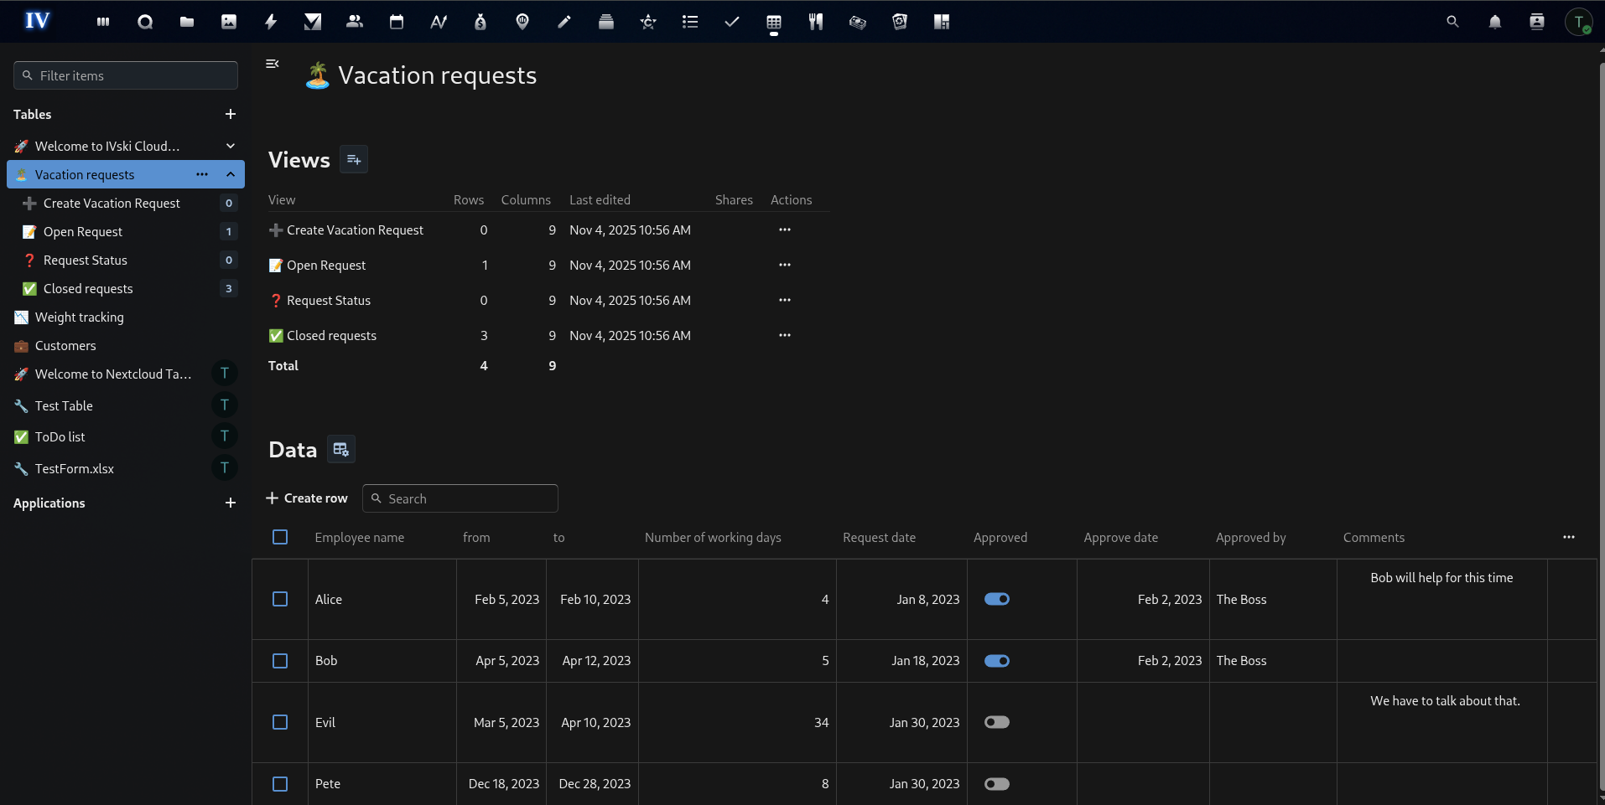The height and width of the screenshot is (805, 1605).
Task: Expand the Welcome to IVski Cloud table
Action: [230, 146]
